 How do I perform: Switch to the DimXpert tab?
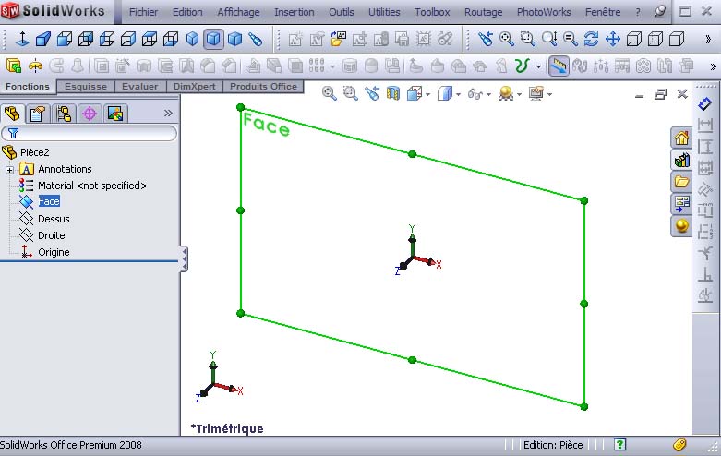[194, 87]
